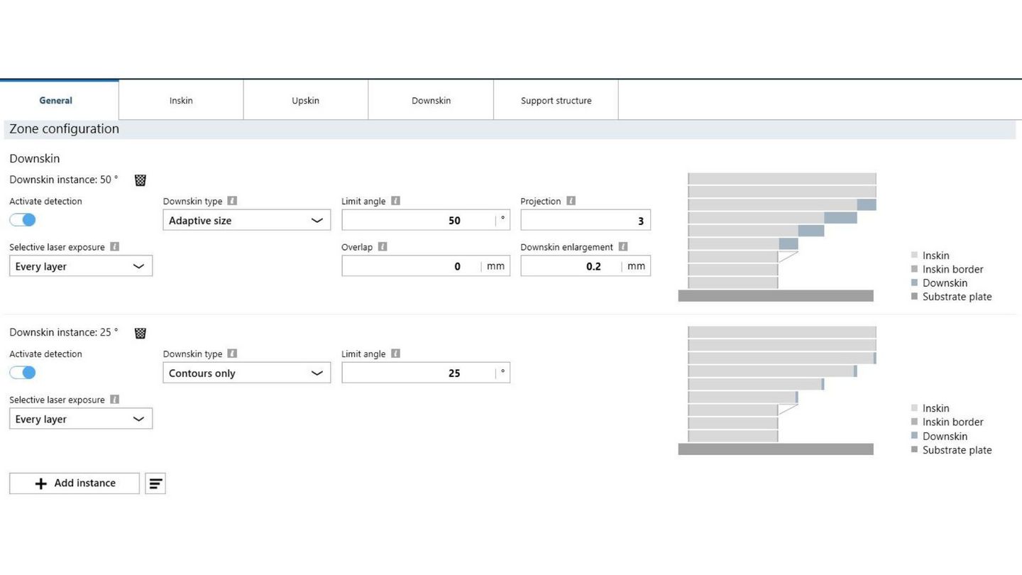
Task: Expand Selective laser exposure dropdown for 50° instance
Action: [81, 266]
